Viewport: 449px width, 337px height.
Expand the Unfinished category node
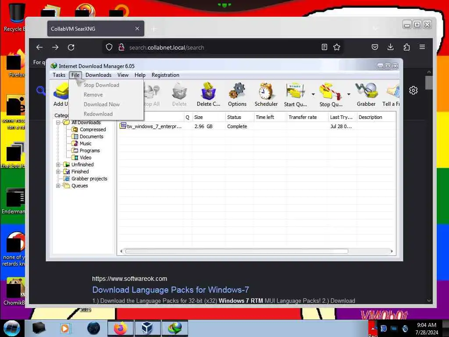(x=58, y=165)
